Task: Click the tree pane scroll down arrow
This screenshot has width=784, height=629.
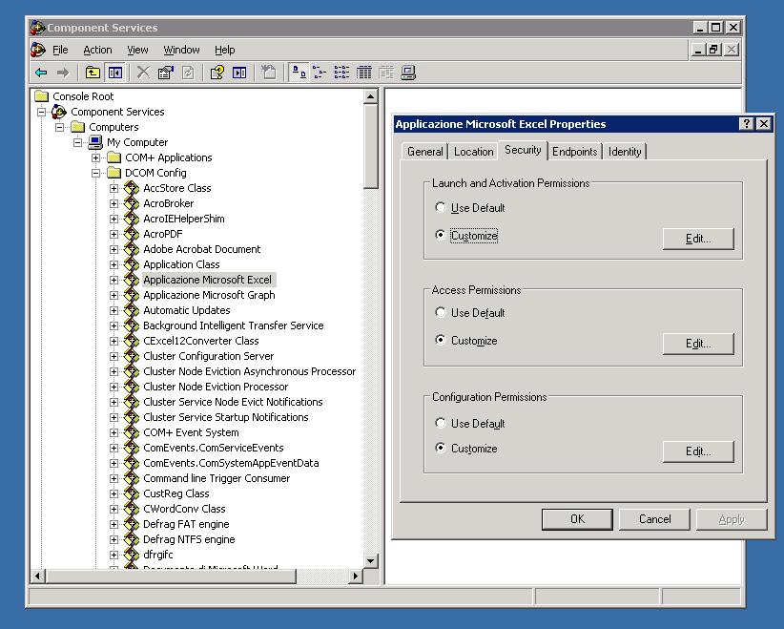Action: click(370, 560)
